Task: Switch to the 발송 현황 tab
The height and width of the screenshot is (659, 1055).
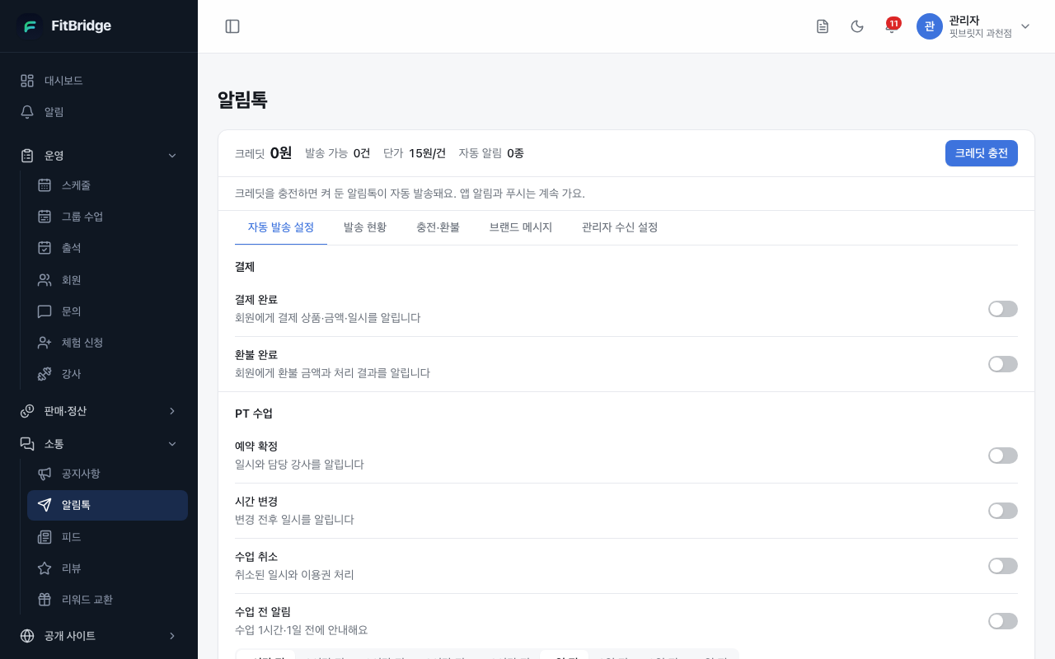Action: point(365,227)
